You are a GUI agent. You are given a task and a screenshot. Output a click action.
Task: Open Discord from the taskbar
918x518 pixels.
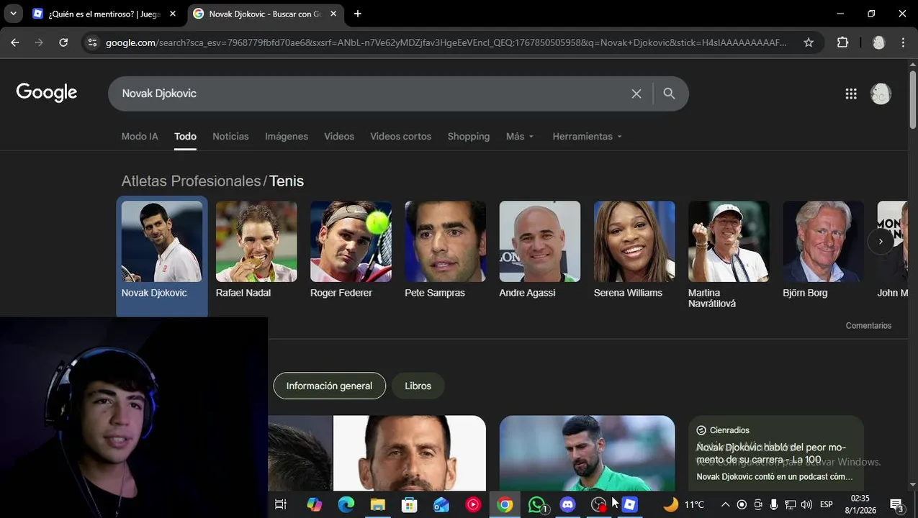[568, 504]
